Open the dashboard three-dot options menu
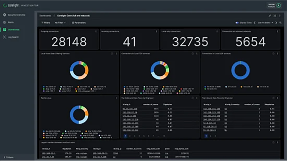 [x=279, y=16]
